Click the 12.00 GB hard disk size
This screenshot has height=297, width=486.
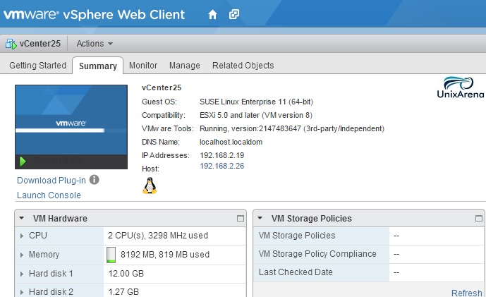(126, 274)
